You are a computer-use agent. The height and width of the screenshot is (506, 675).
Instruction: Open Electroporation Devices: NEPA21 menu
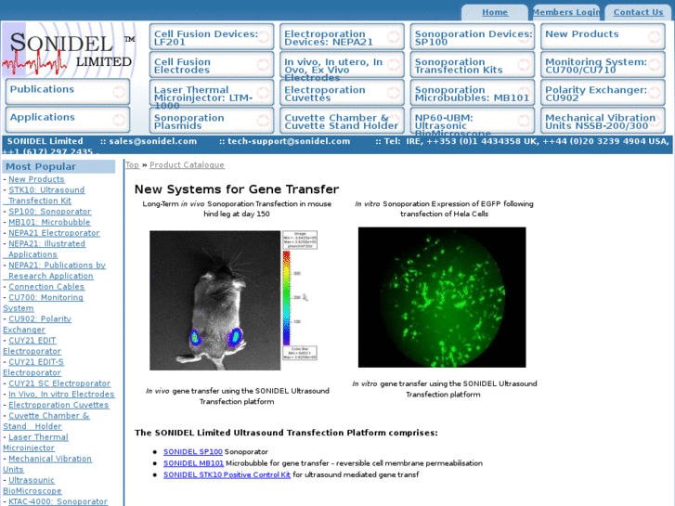click(x=342, y=36)
